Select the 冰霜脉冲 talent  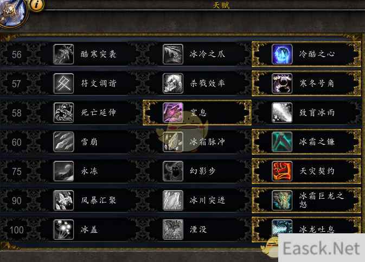[197, 142]
